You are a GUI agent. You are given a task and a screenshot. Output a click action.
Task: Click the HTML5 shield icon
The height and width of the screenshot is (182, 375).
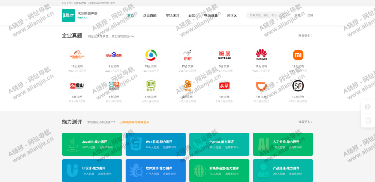click(136, 144)
